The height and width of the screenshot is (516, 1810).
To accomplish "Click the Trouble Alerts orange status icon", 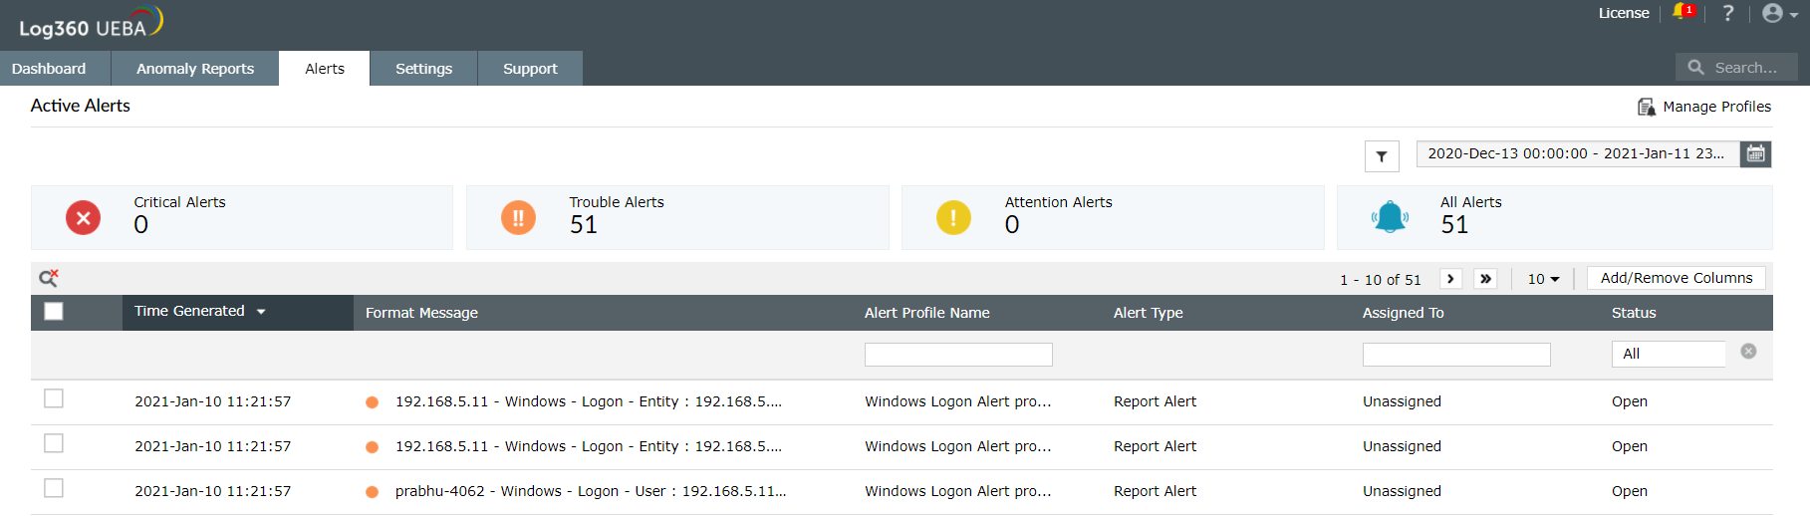I will (518, 217).
